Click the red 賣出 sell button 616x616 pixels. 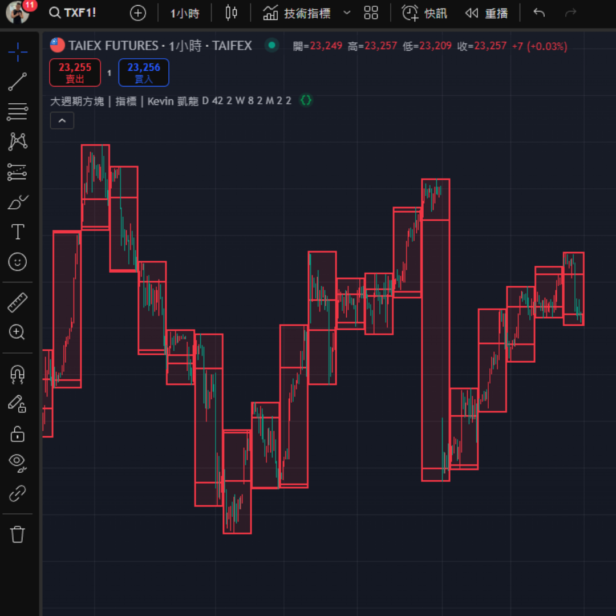click(75, 72)
